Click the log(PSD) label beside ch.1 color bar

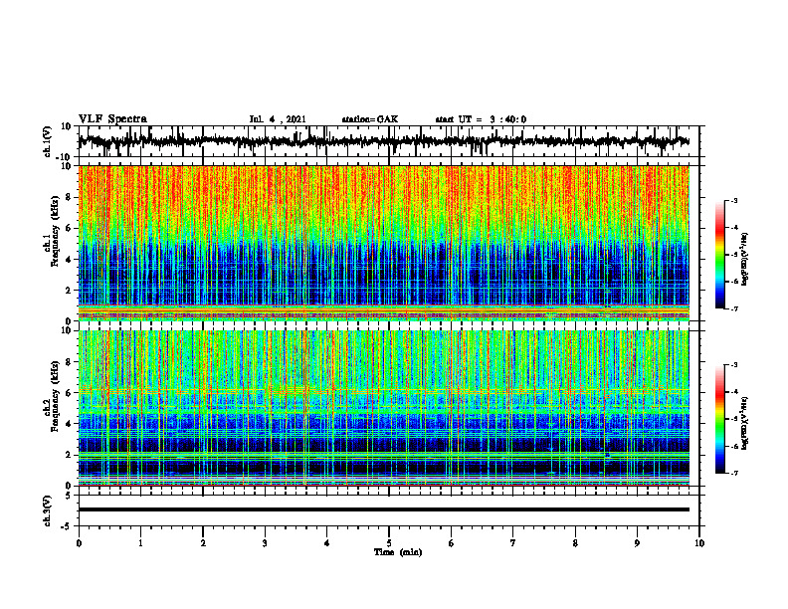[745, 260]
